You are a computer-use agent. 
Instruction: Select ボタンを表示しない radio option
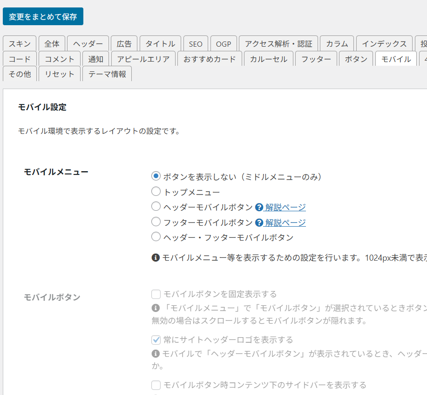click(x=156, y=176)
